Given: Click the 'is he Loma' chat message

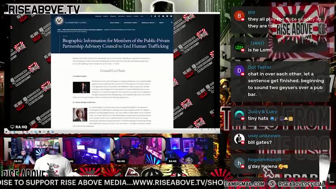Looking at the screenshot, I should tap(260, 50).
